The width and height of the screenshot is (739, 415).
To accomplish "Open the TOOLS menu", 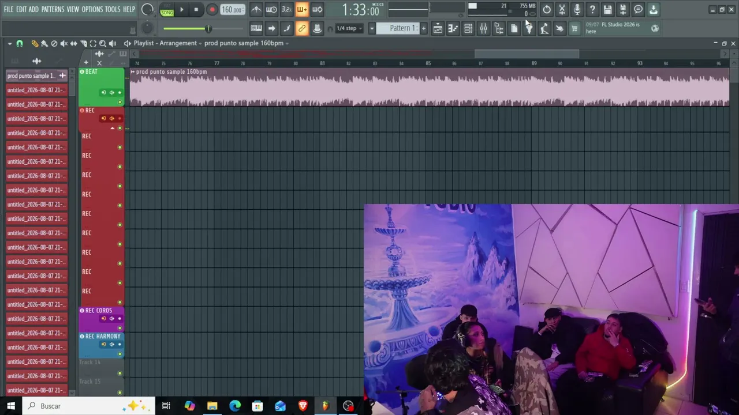I will [x=113, y=9].
